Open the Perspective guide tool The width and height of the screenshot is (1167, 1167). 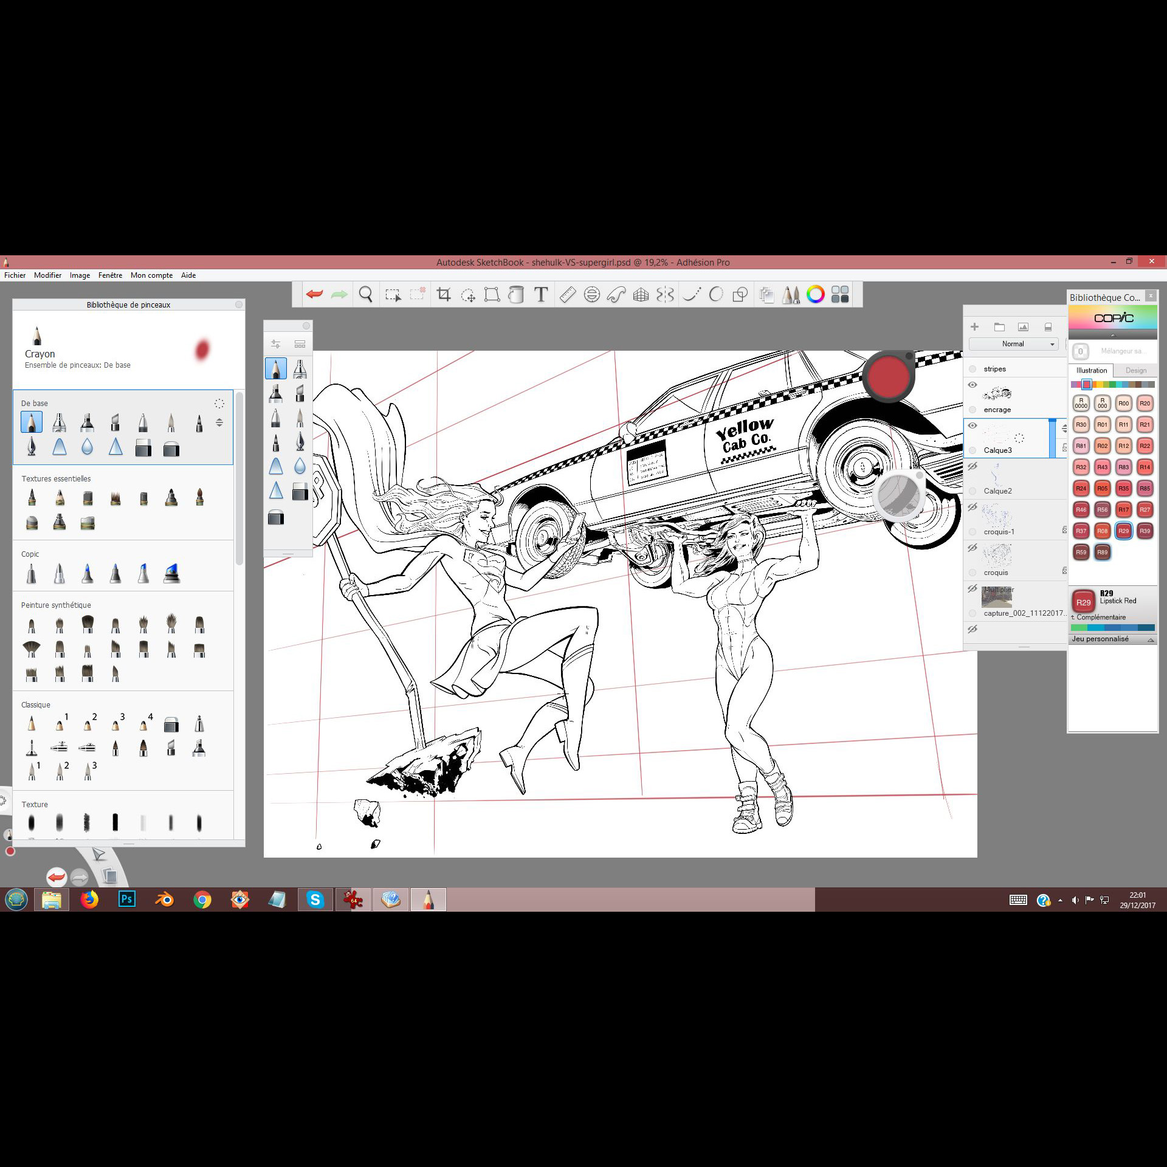pos(641,295)
